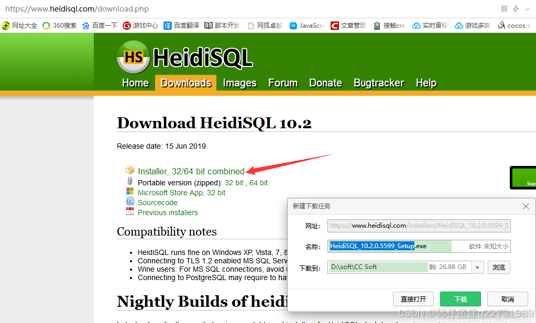Open the 脚本开发 bookmark
536x323 pixels.
pos(223,26)
